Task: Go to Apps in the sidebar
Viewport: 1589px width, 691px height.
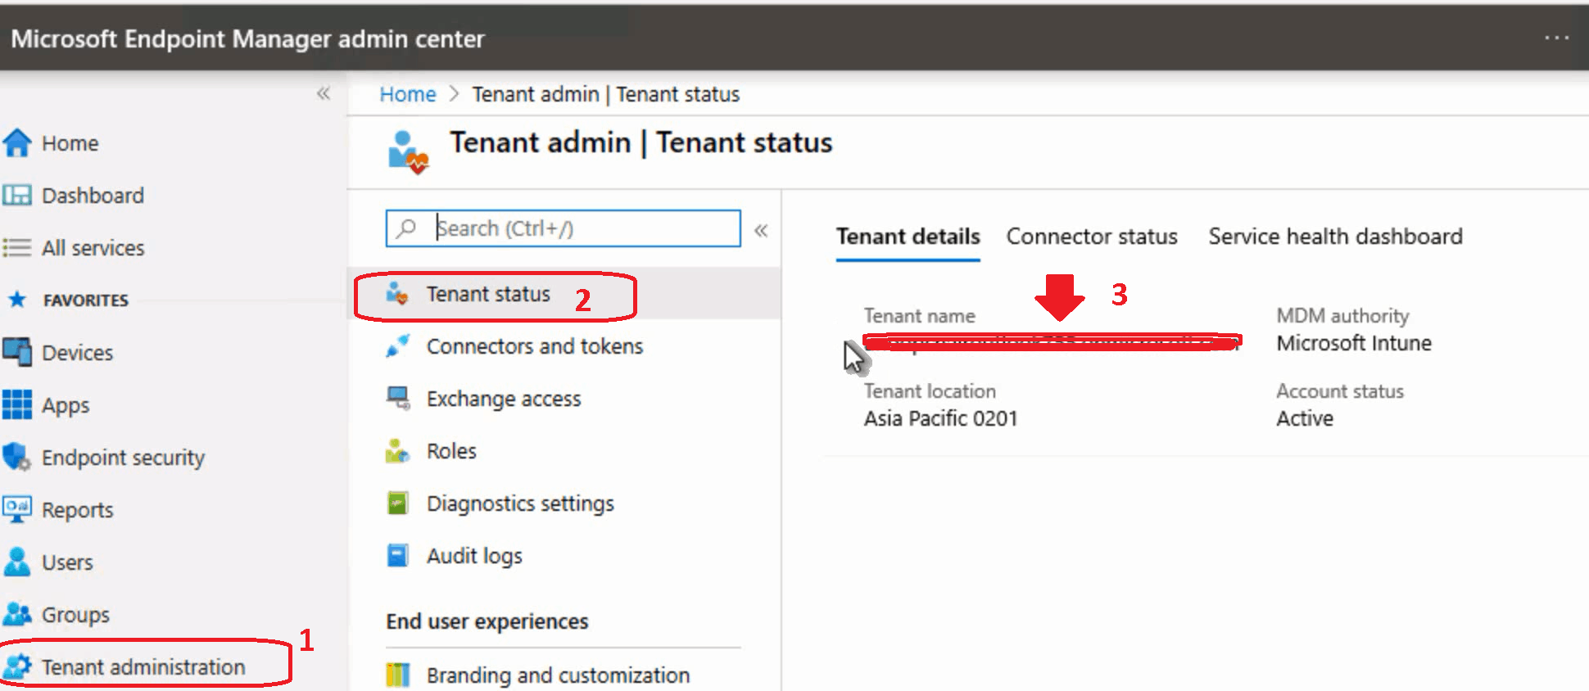Action: [x=66, y=406]
